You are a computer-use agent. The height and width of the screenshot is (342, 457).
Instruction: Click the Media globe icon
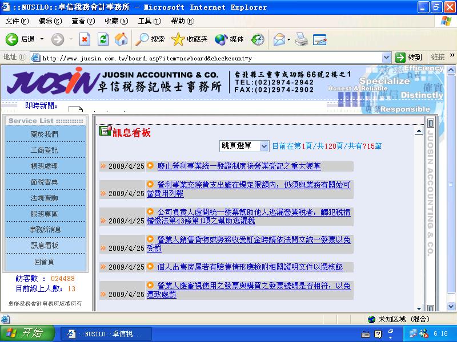(x=221, y=39)
